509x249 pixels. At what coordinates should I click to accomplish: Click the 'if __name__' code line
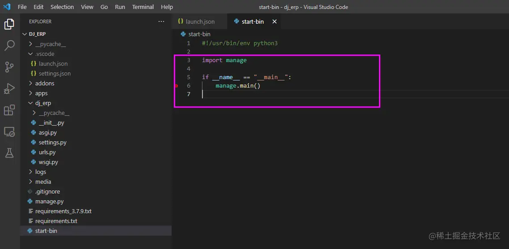point(247,77)
